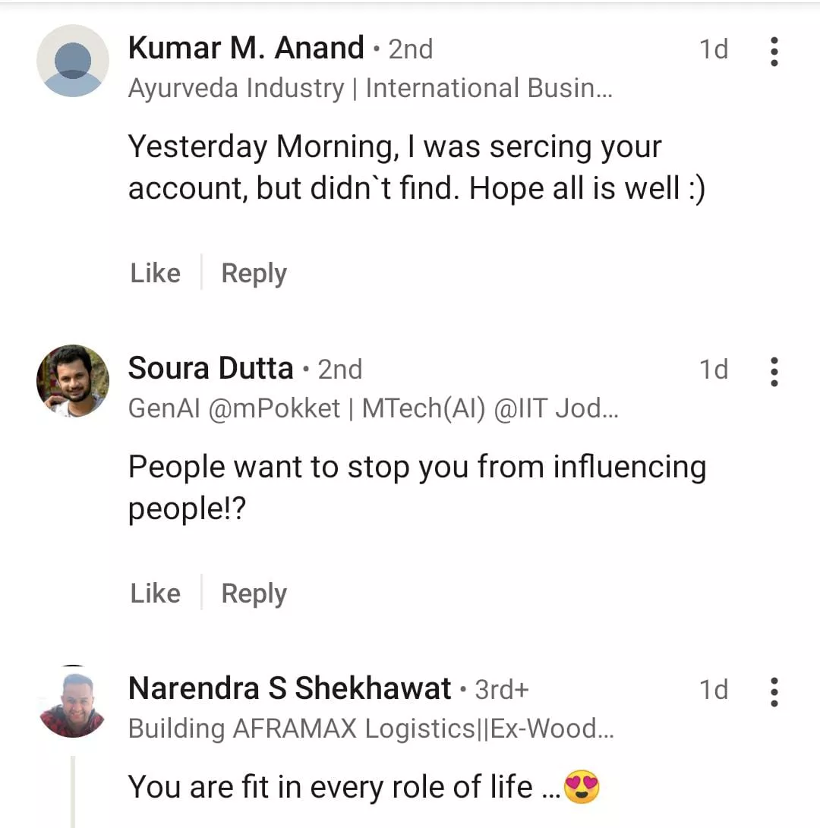View Kumar M. Anand's default avatar
This screenshot has width=820, height=828.
73,61
